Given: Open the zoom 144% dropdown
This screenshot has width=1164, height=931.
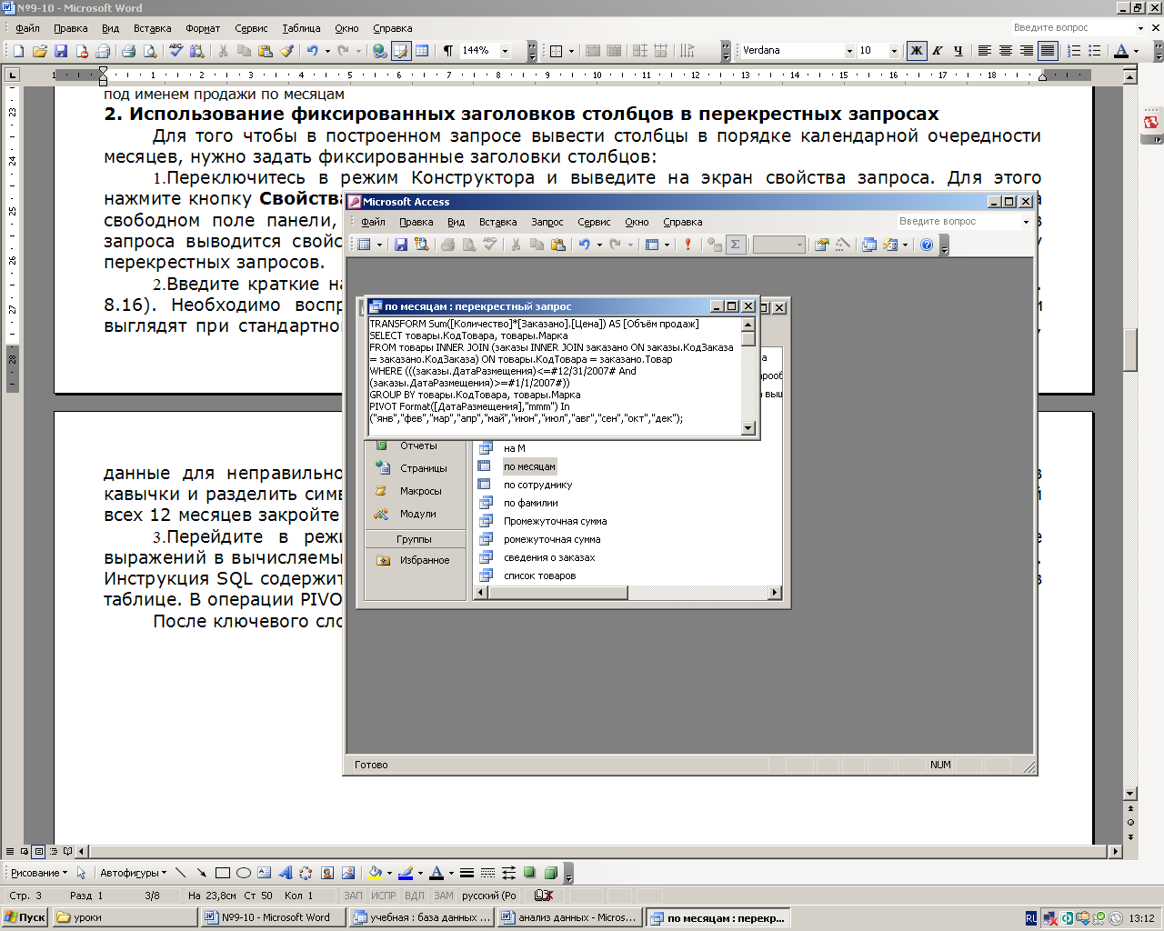Looking at the screenshot, I should pyautogui.click(x=506, y=51).
